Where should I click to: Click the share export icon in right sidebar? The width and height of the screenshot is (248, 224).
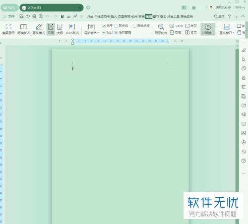[244, 105]
